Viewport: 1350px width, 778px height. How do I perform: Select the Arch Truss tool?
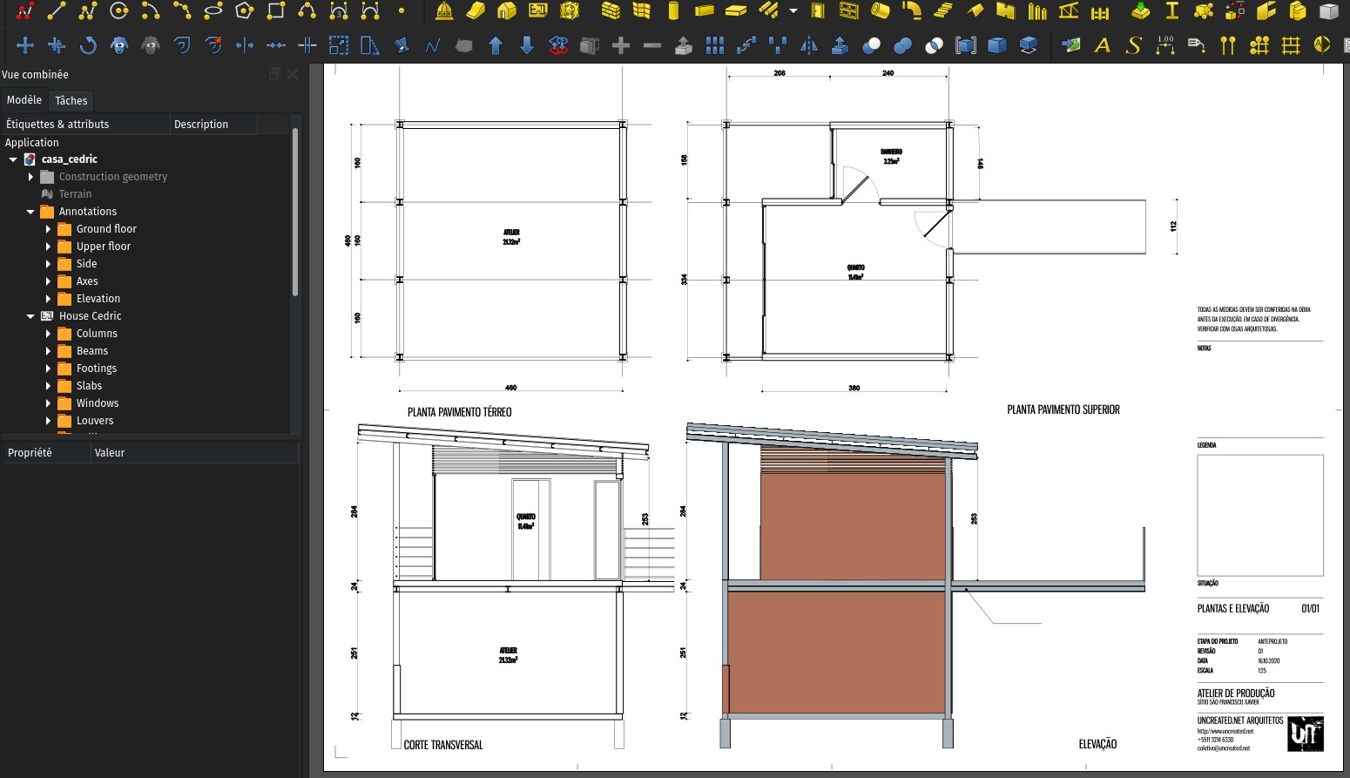[1068, 11]
